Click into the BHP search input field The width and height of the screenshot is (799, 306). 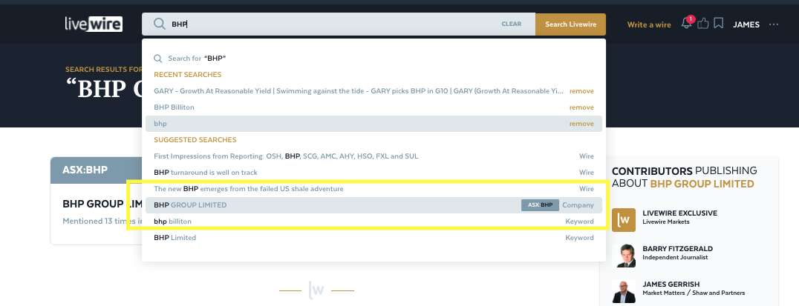[334, 24]
